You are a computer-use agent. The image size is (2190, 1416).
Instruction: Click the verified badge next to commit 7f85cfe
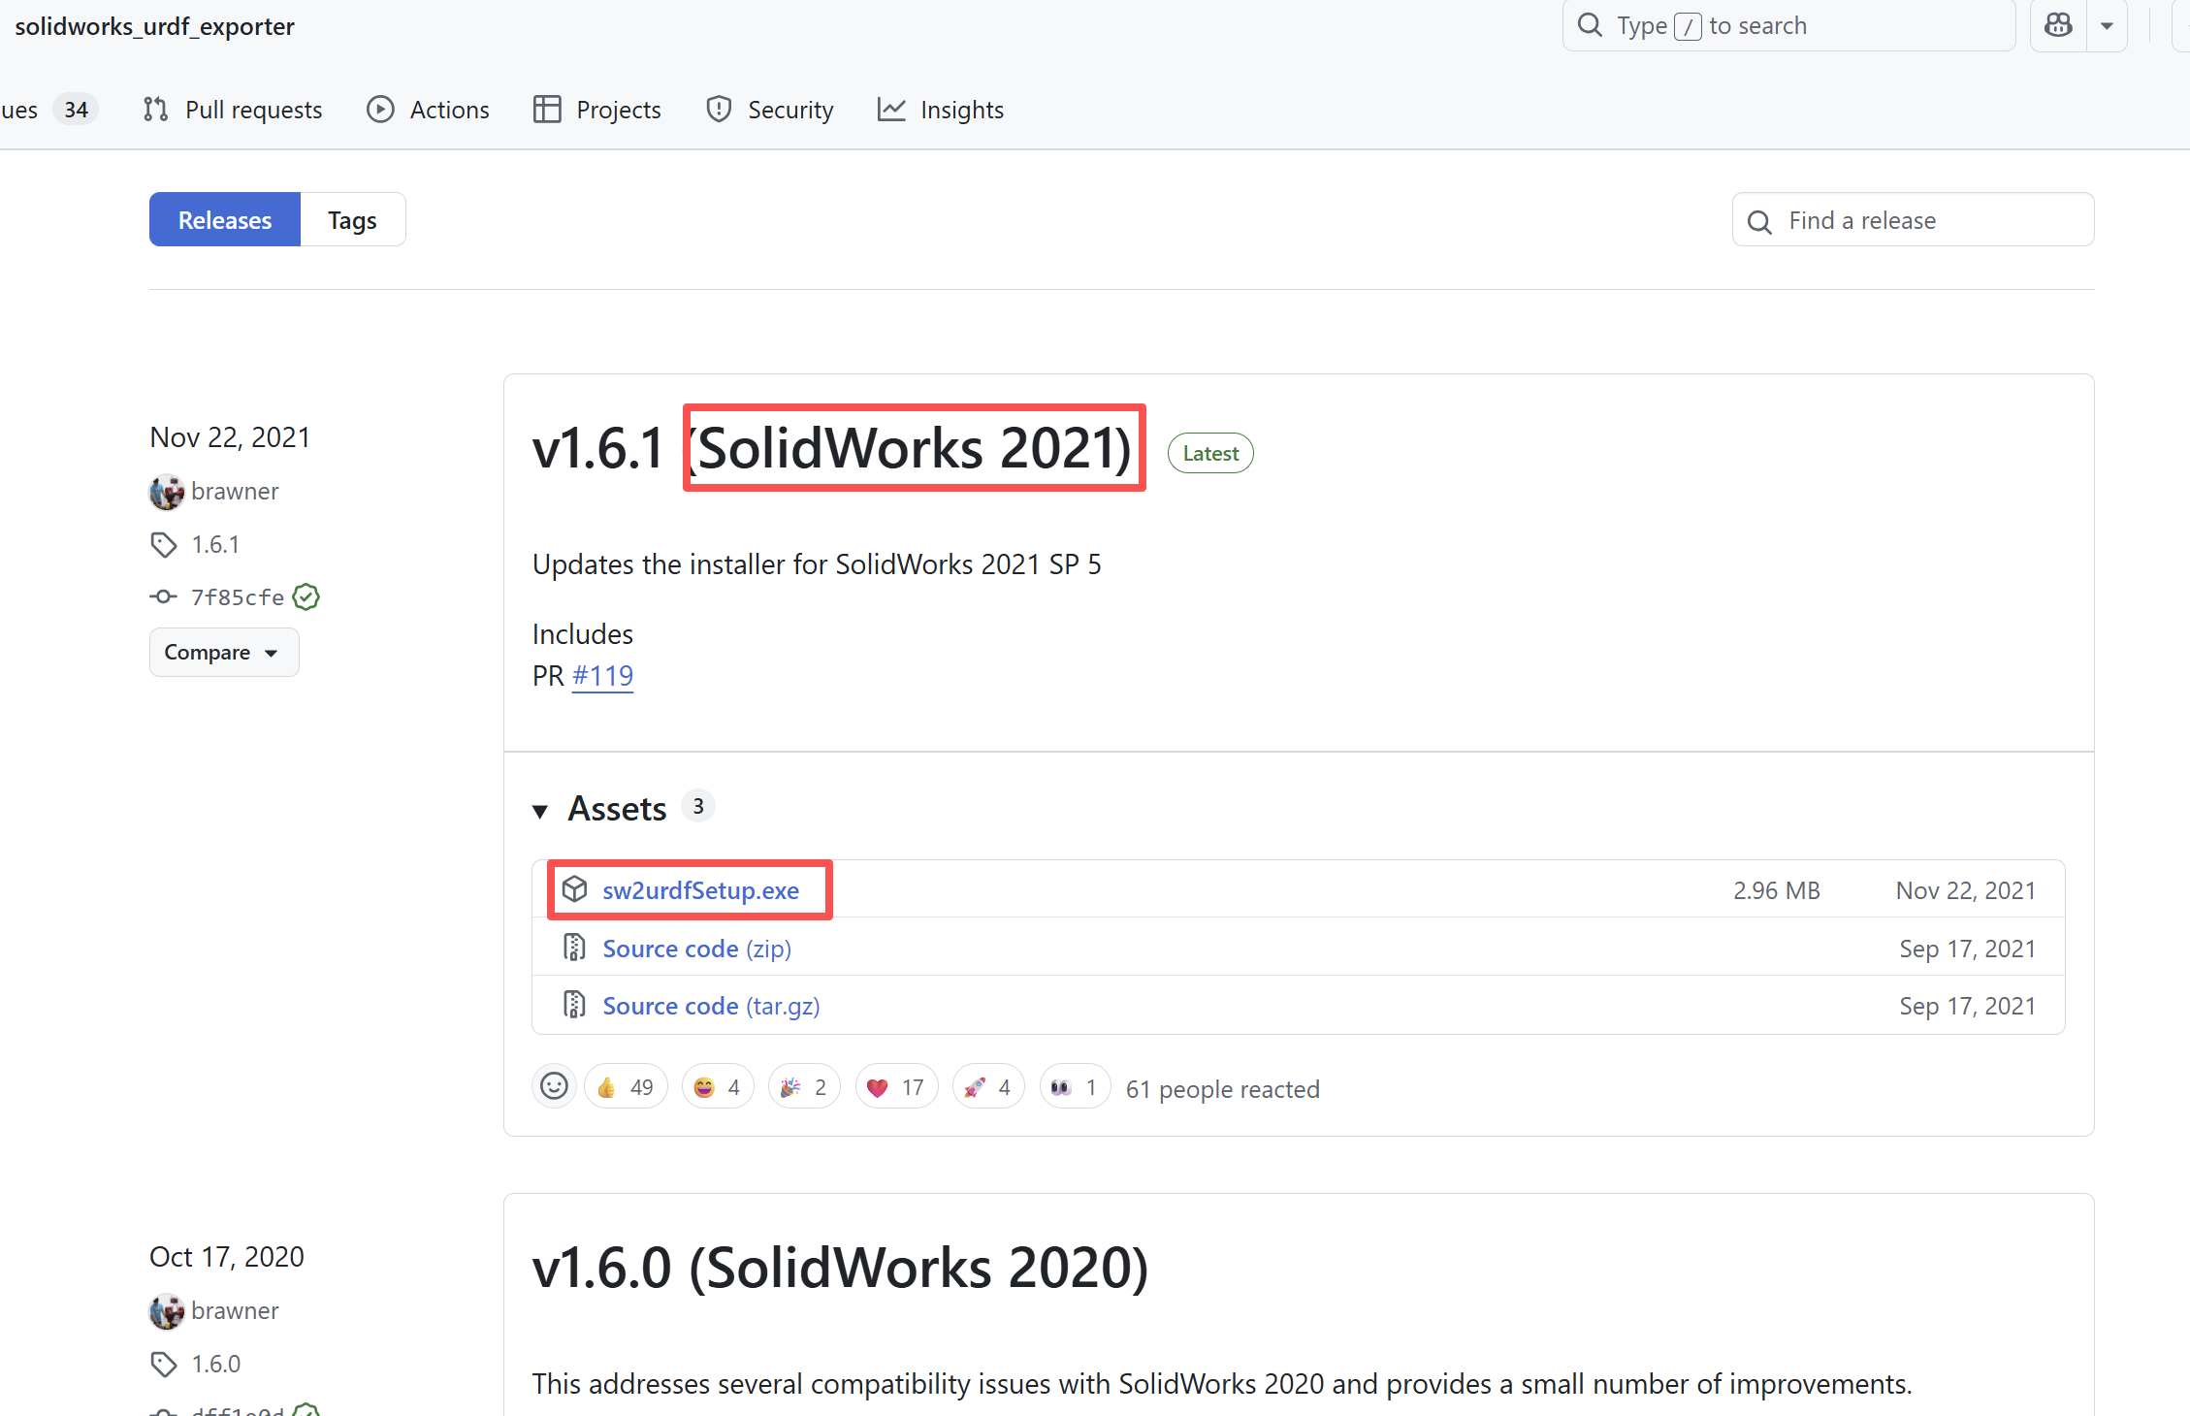305,596
